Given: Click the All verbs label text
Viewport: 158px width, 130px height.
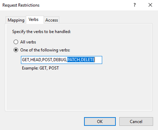Looking at the screenshot, I should pyautogui.click(x=28, y=42).
